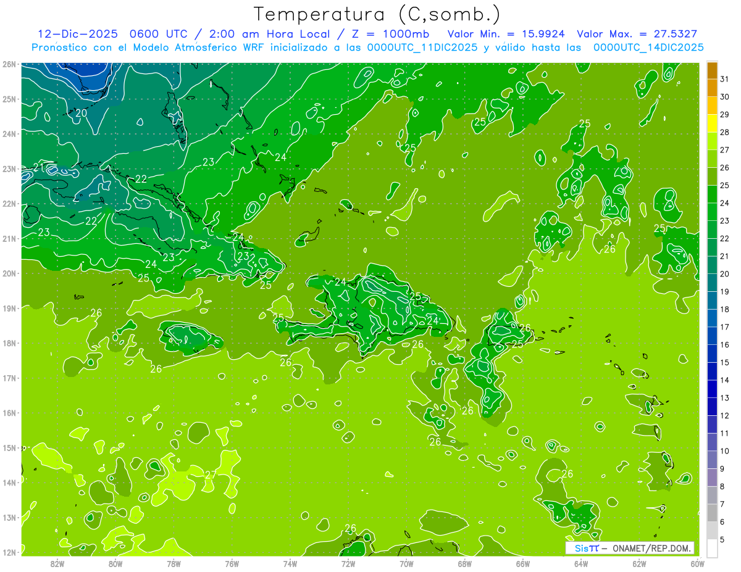This screenshot has width=741, height=572.
Task: Click the "82W" longitude label
Action: (x=57, y=563)
